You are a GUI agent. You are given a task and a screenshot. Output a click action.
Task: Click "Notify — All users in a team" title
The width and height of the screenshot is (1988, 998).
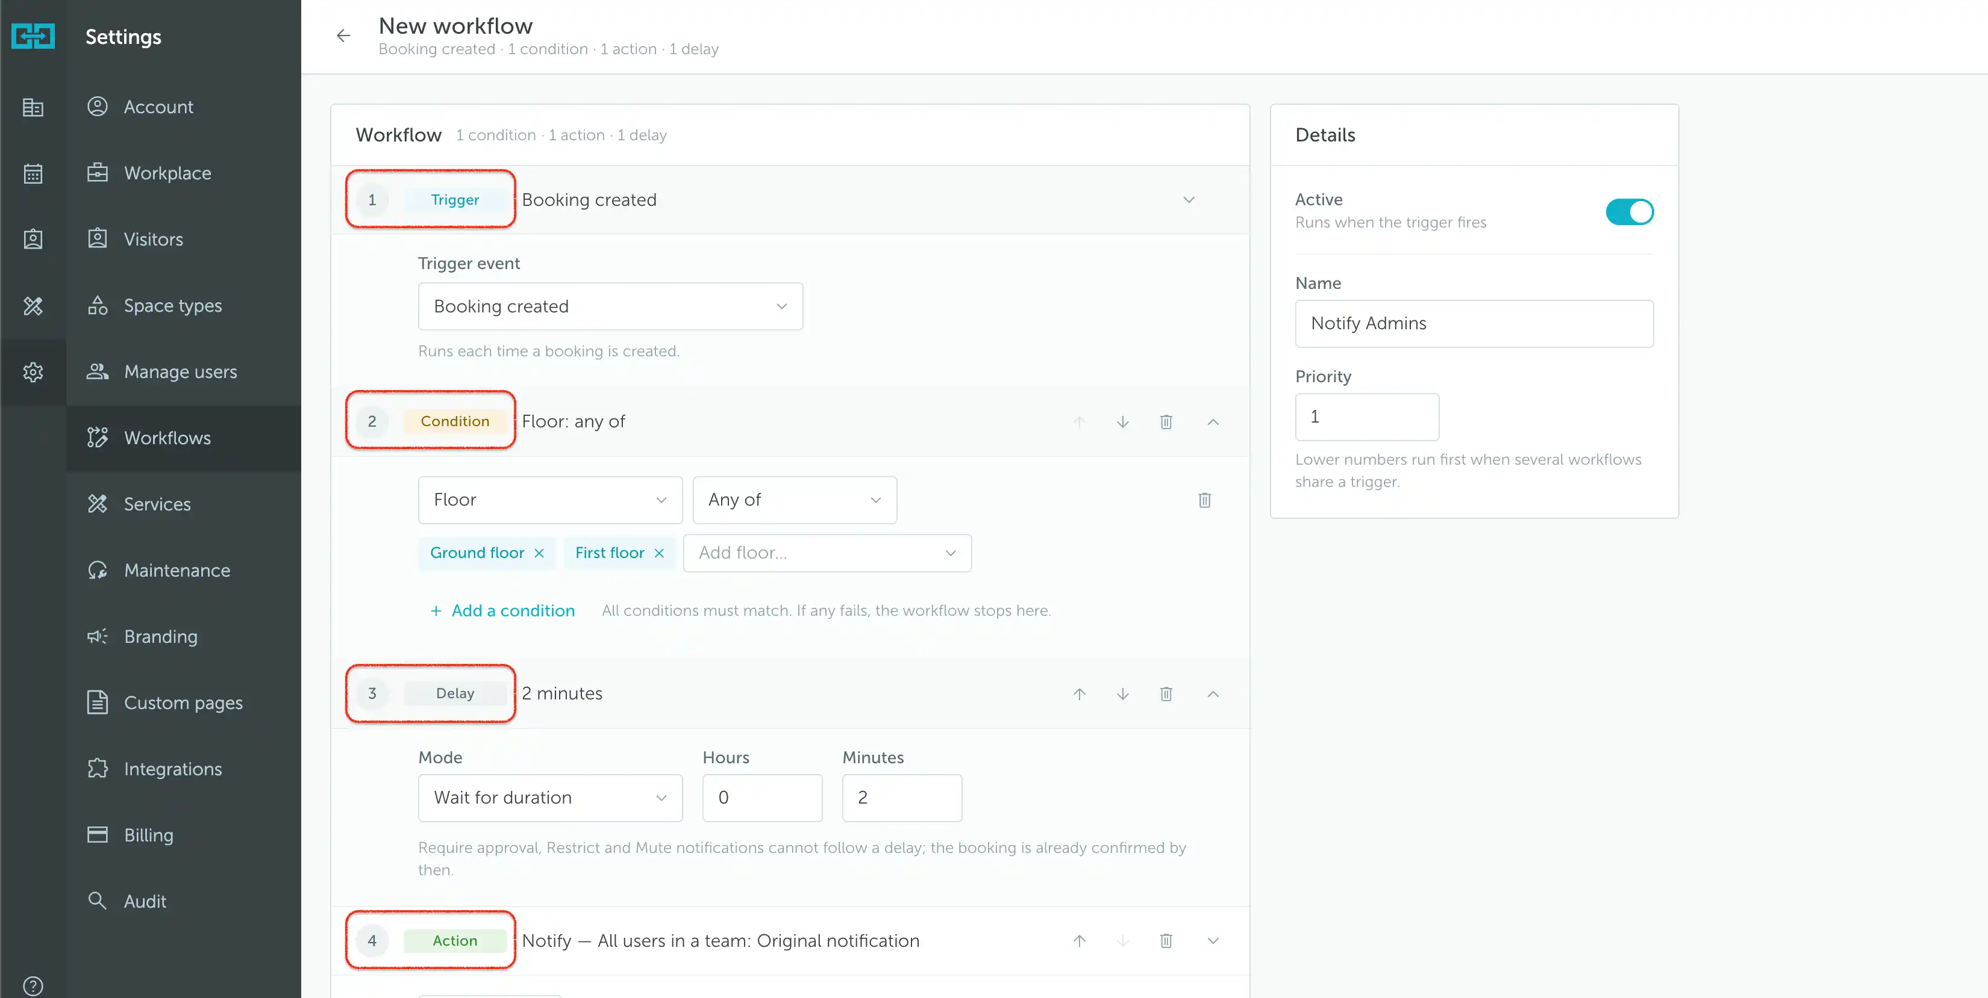tap(721, 941)
